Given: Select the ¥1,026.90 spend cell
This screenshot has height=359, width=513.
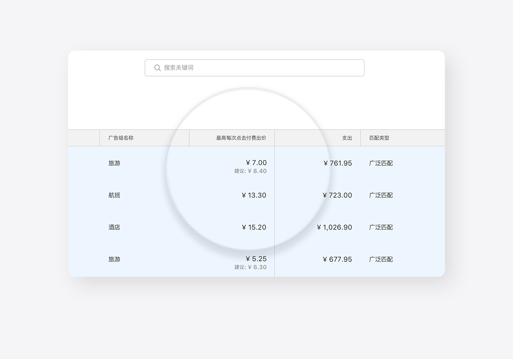Looking at the screenshot, I should [x=335, y=227].
